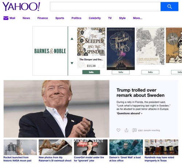Like the Trump story with heart icon
Viewport: 182px width, 165px height.
(118, 130)
